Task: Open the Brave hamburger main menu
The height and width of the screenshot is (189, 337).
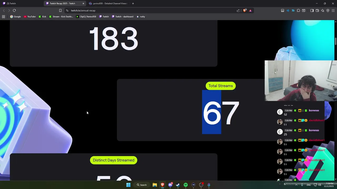Action: tap(333, 10)
